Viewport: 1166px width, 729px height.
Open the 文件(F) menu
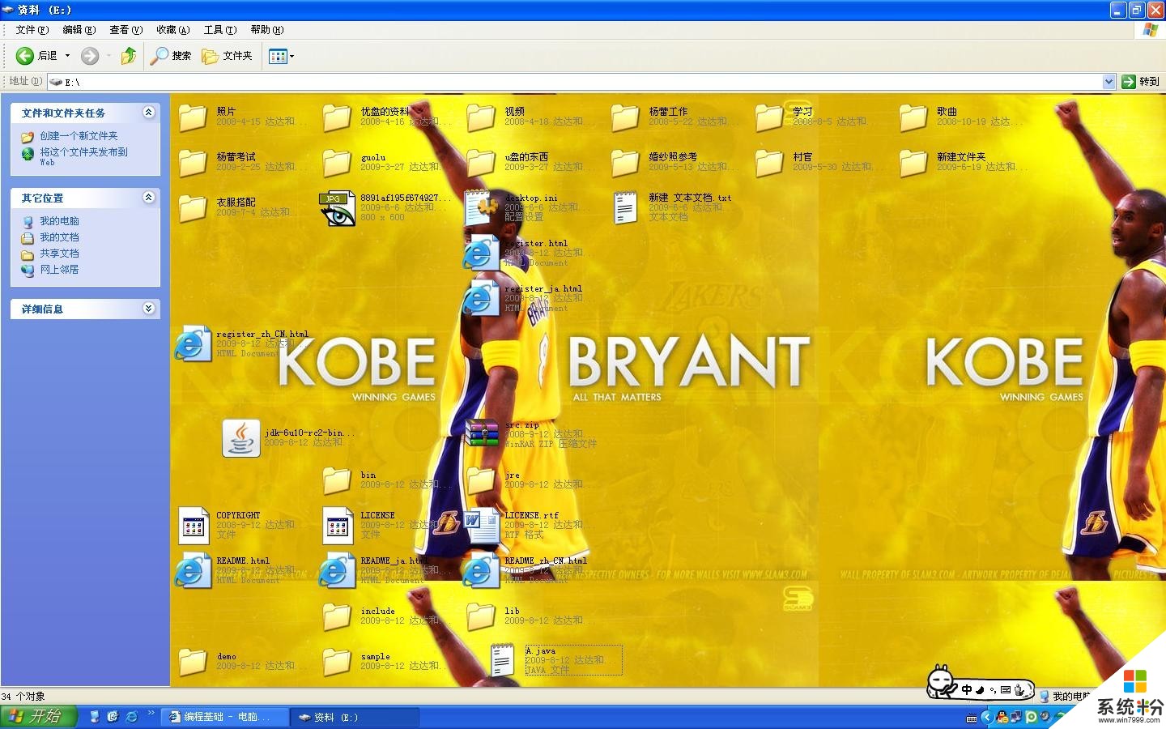(32, 30)
